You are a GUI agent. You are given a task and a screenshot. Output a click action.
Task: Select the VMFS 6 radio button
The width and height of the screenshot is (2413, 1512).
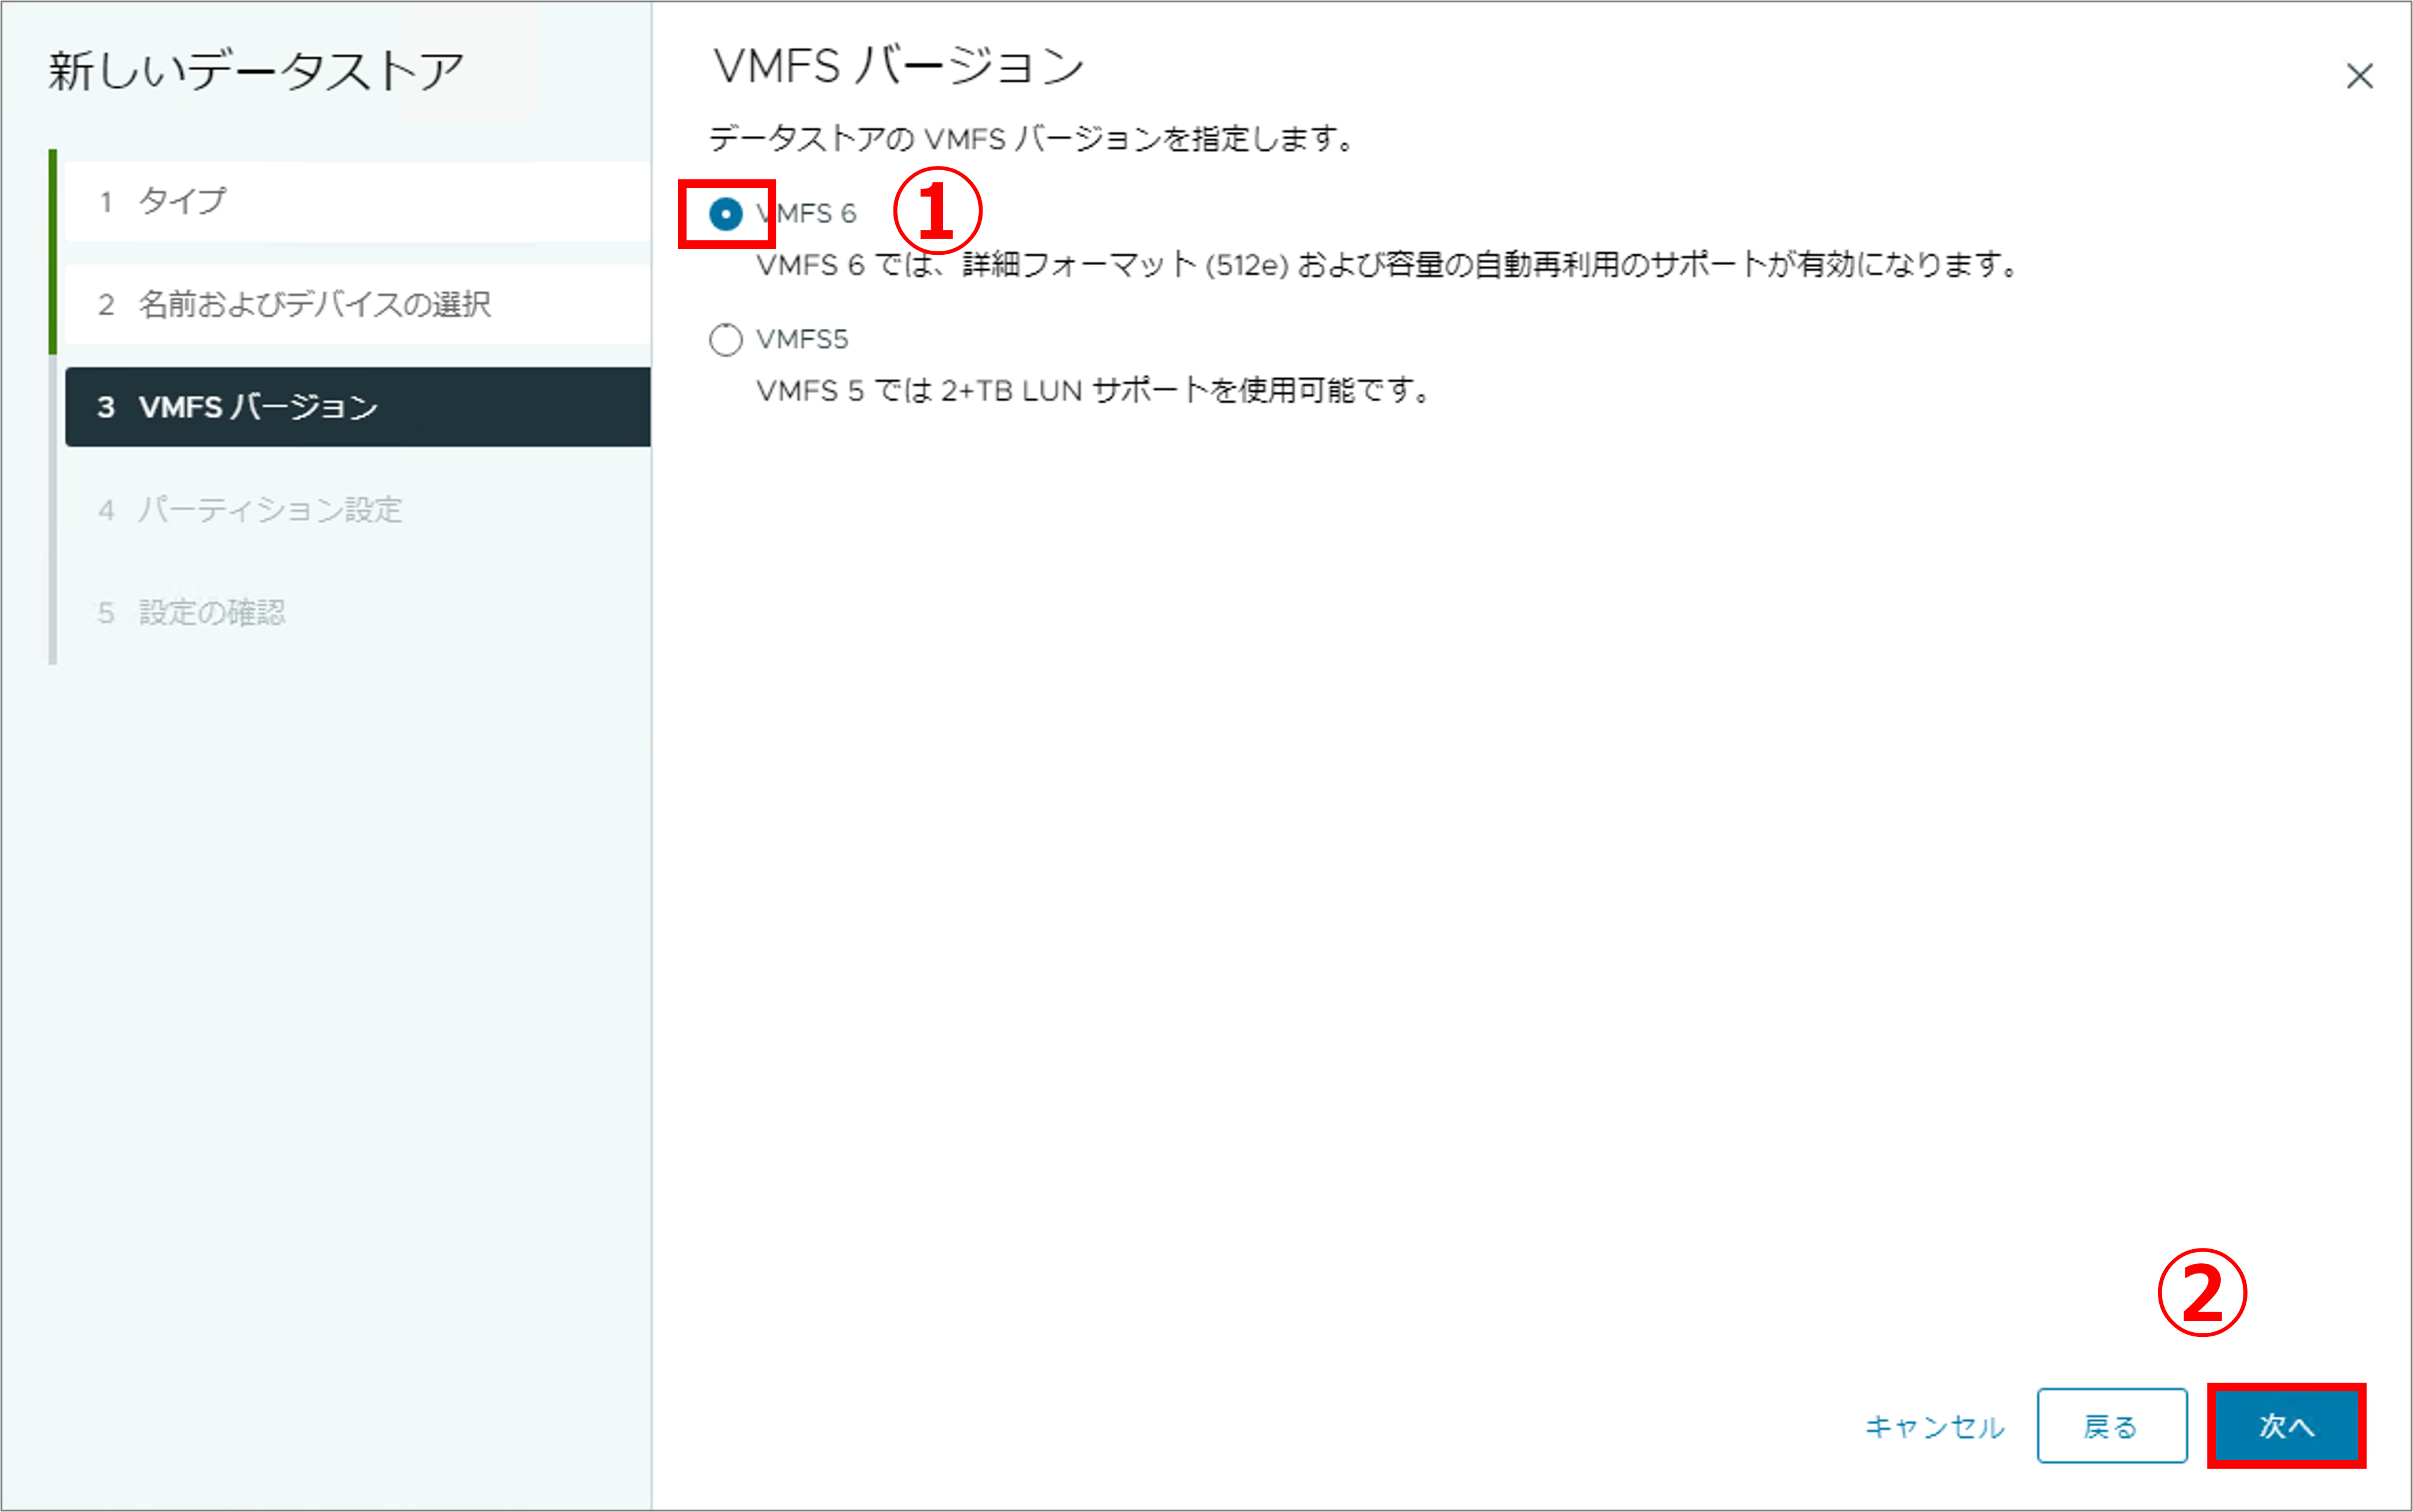coord(725,214)
